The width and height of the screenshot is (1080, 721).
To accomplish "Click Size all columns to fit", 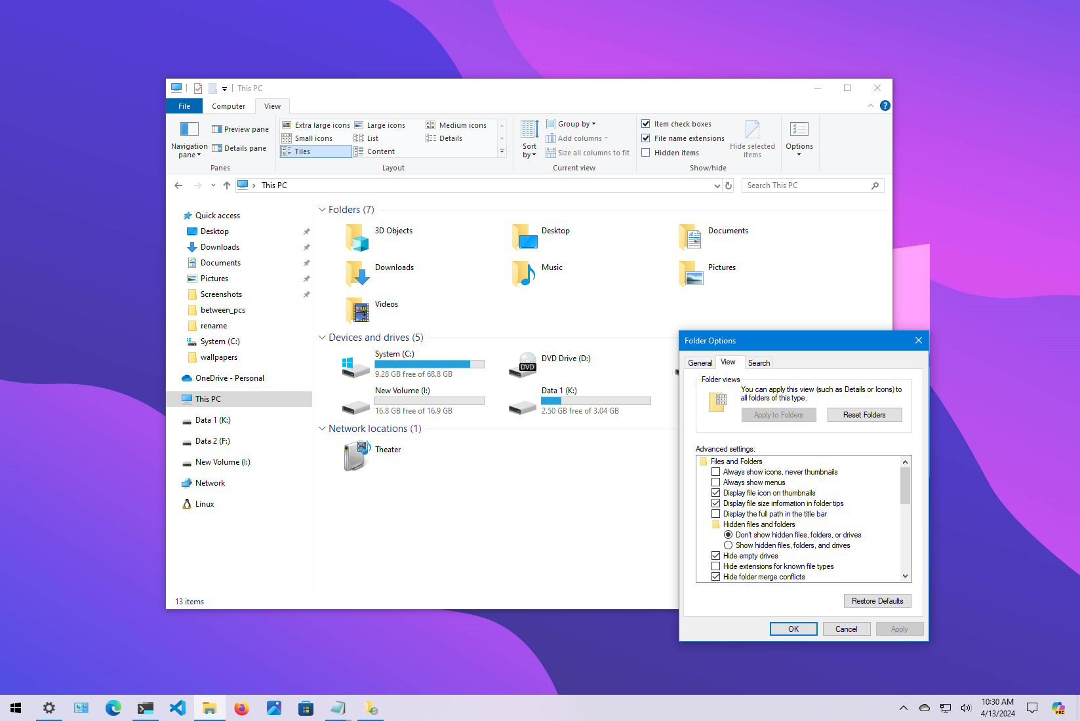I will click(588, 153).
